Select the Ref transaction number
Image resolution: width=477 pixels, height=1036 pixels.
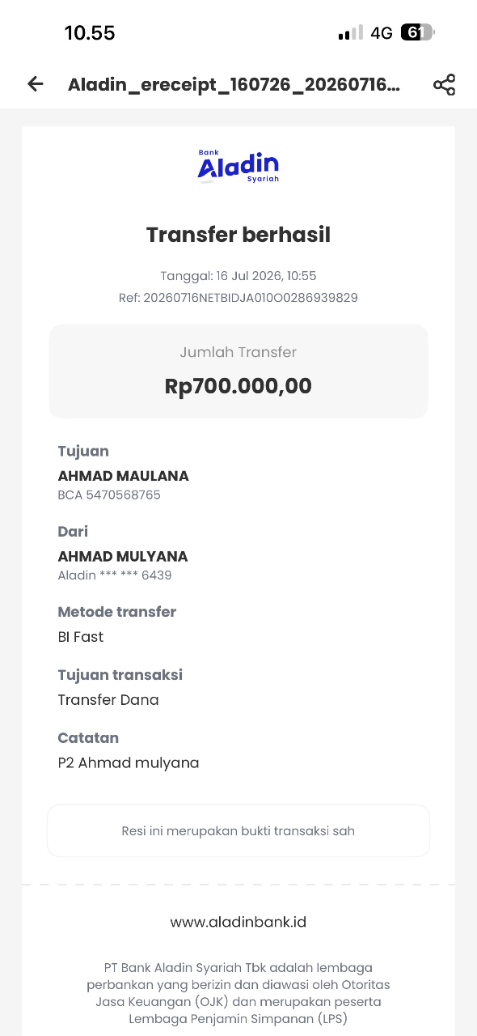coord(238,298)
